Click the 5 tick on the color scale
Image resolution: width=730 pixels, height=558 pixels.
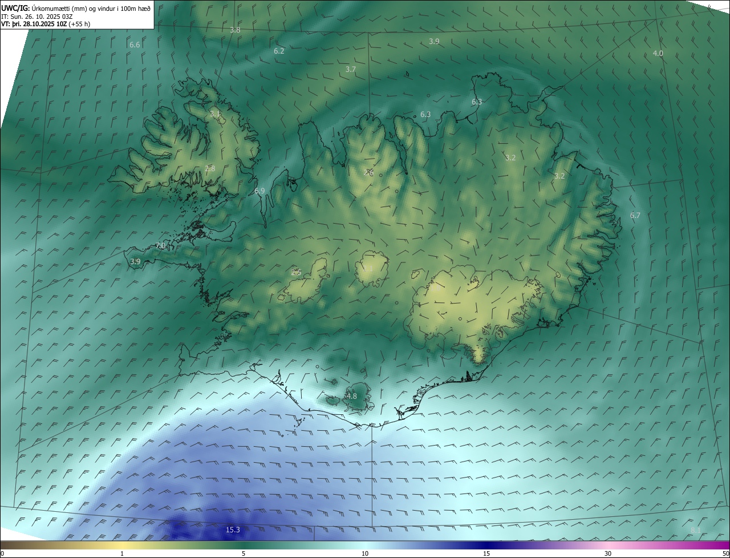point(244,553)
